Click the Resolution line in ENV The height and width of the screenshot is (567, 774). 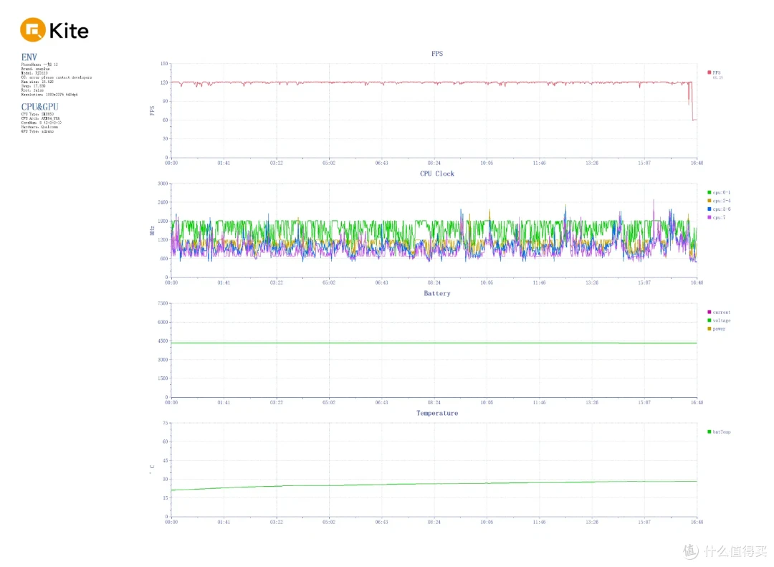(x=49, y=95)
